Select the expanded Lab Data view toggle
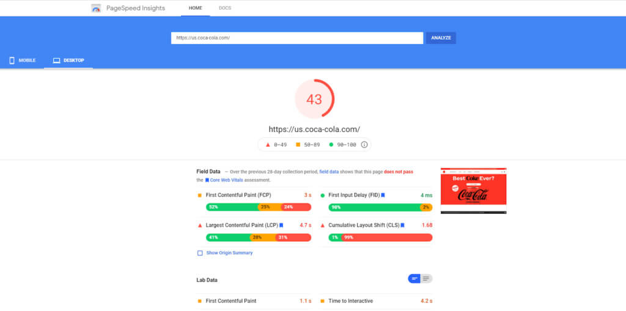 pos(426,279)
